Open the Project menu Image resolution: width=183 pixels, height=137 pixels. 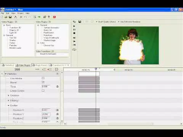(21, 13)
